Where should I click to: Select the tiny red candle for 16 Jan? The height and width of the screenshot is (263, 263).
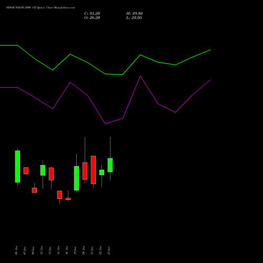coord(68,199)
